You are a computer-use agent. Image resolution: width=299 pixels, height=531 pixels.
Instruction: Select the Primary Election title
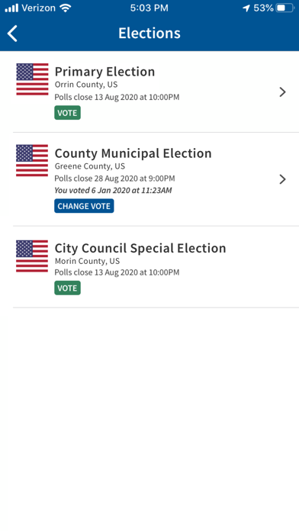coord(104,72)
